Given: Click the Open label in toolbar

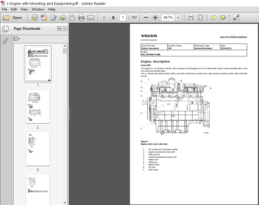Looking at the screenshot, I should (x=17, y=18).
